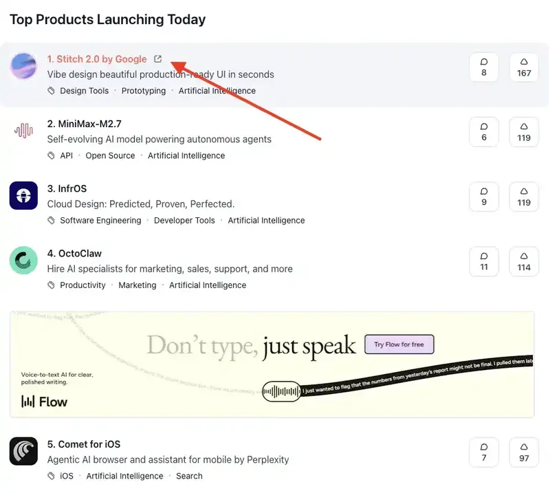Upvote OctoClaw with 114 votes
The width and height of the screenshot is (550, 493).
tap(524, 261)
